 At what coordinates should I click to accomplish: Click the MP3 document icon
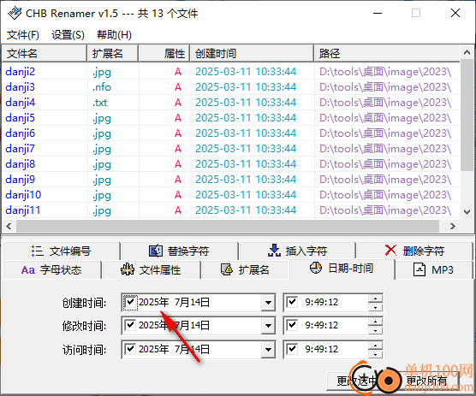tap(419, 269)
